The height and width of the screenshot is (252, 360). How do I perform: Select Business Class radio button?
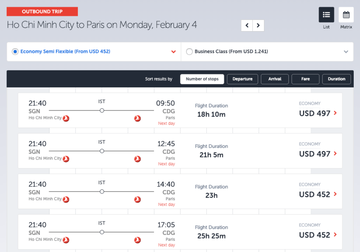click(x=189, y=52)
